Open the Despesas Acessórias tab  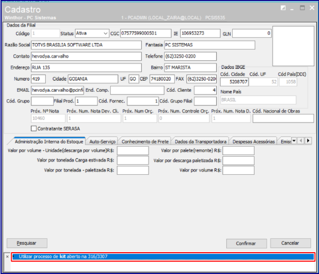253,141
